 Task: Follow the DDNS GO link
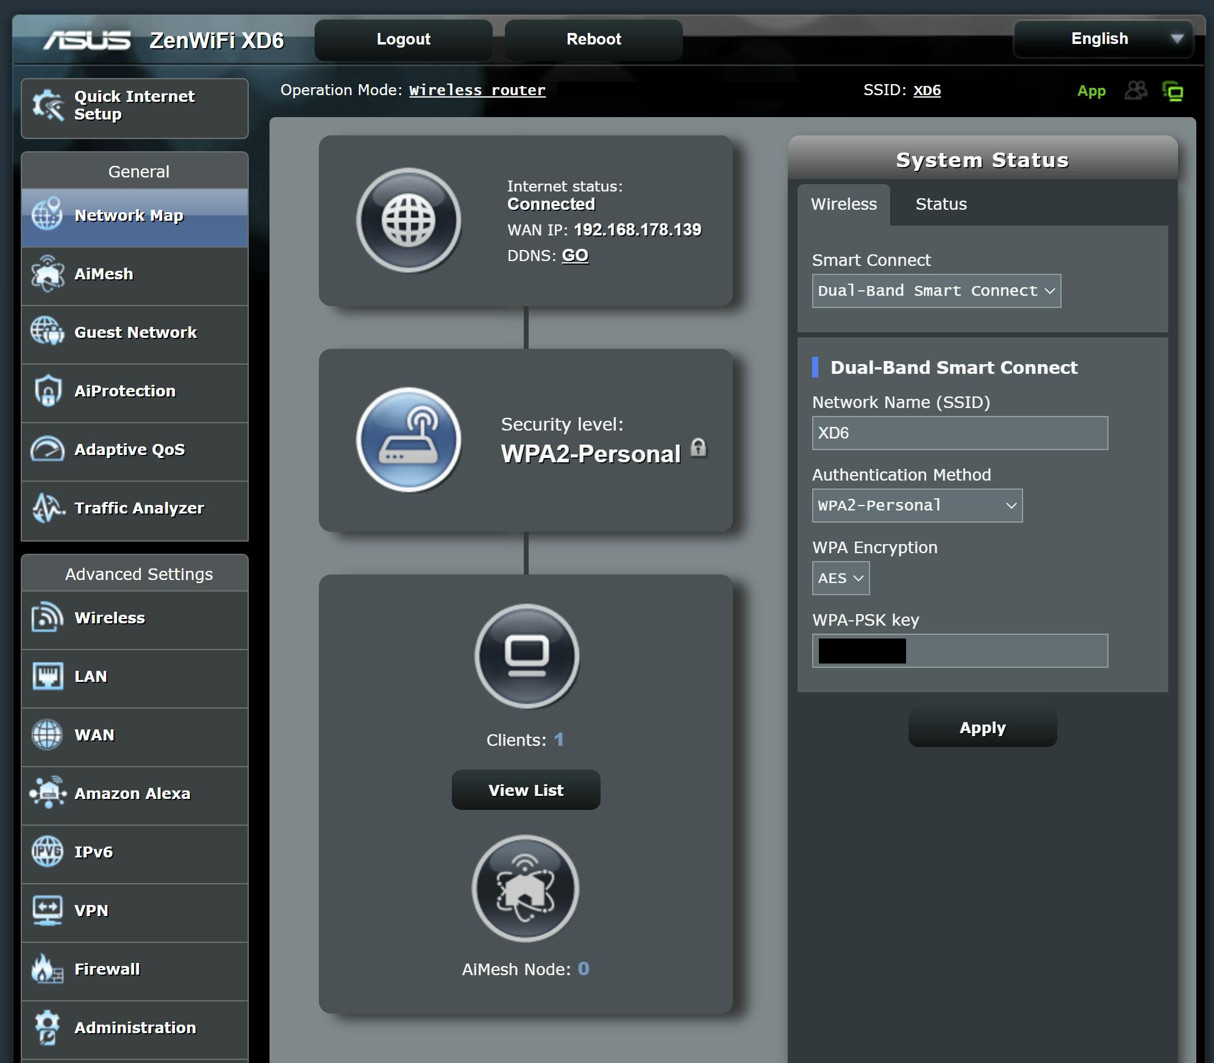pyautogui.click(x=574, y=256)
